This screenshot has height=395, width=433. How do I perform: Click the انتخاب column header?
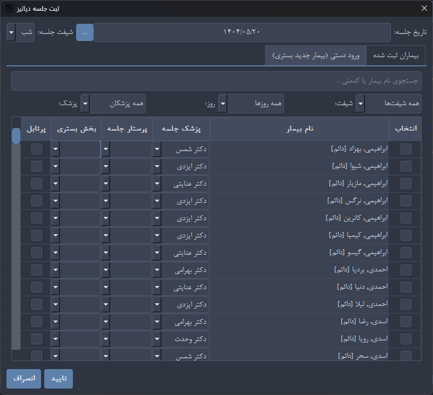(405, 129)
